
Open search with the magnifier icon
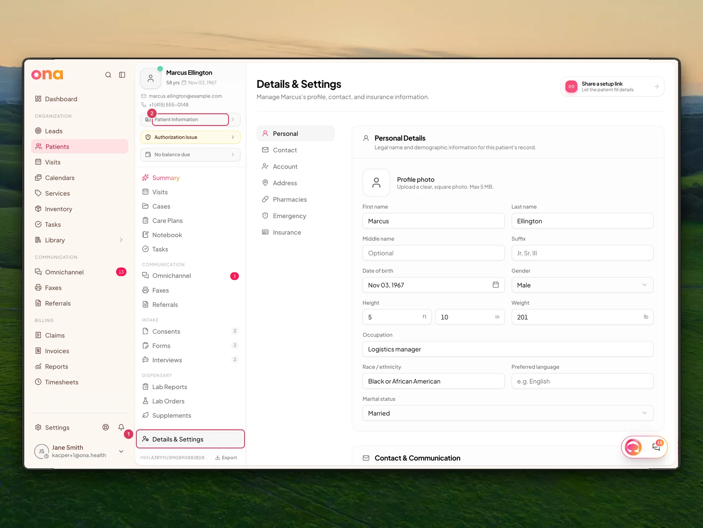[x=108, y=75]
